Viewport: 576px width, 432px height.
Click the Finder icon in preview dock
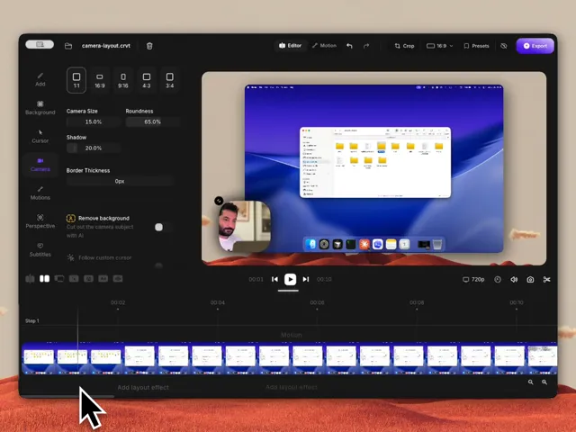310,244
